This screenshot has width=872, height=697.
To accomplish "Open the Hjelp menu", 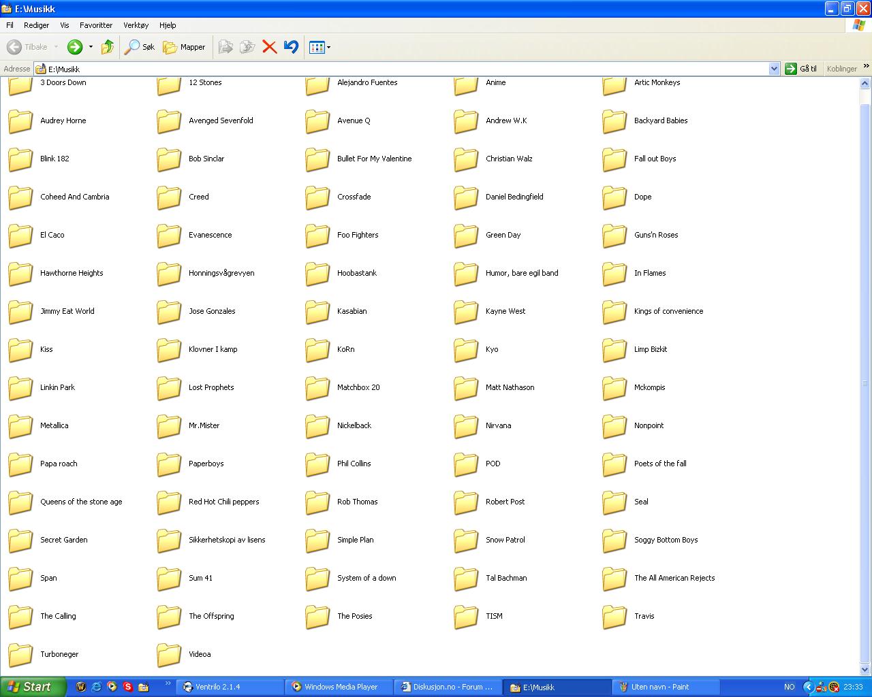I will pos(168,25).
